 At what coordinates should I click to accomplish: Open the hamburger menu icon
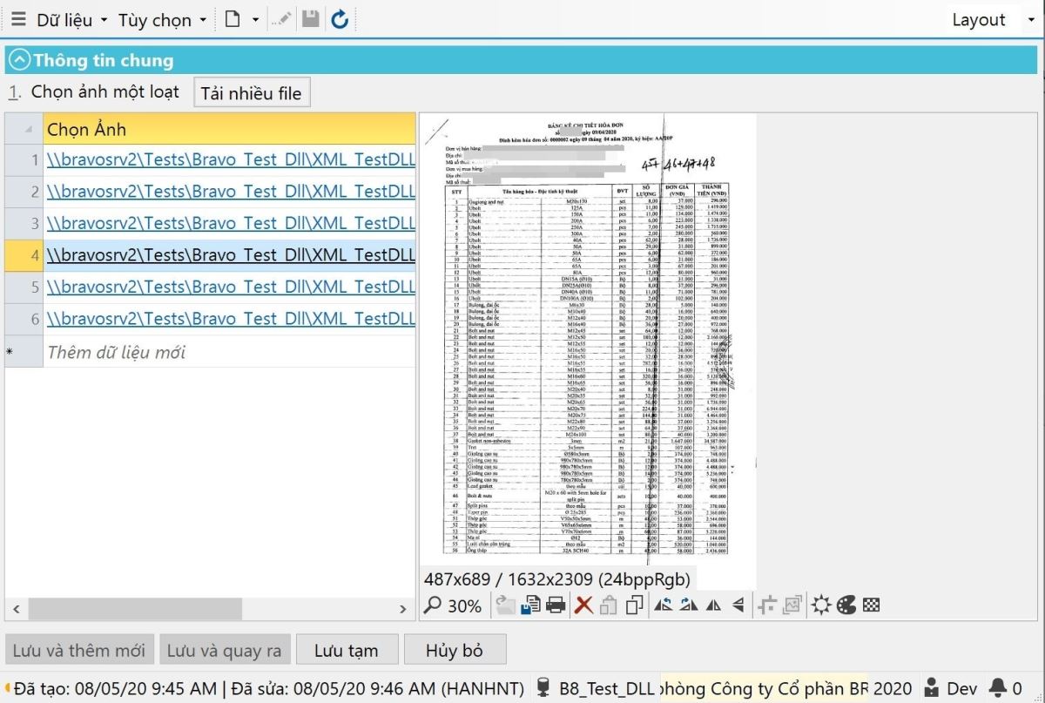(18, 19)
